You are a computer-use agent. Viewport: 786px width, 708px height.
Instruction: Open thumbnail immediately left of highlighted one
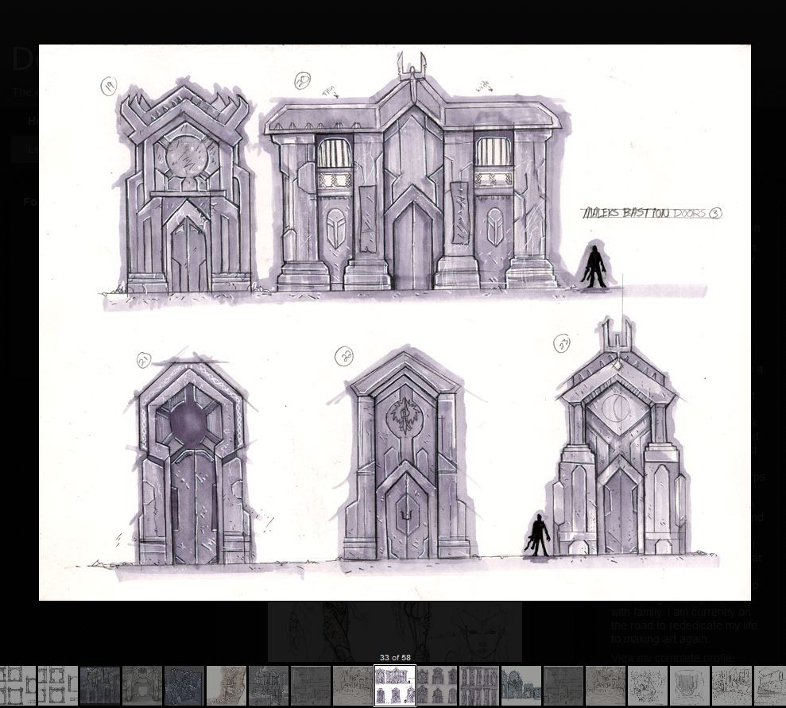[x=353, y=686]
